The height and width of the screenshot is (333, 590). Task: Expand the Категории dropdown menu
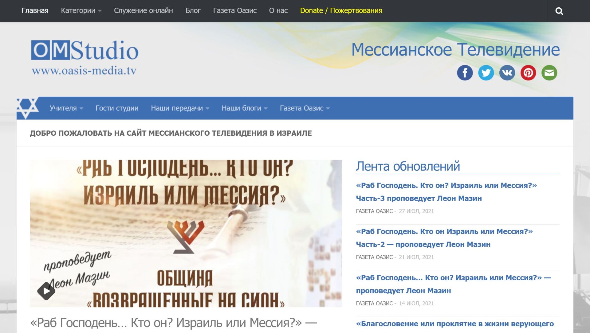click(x=81, y=10)
